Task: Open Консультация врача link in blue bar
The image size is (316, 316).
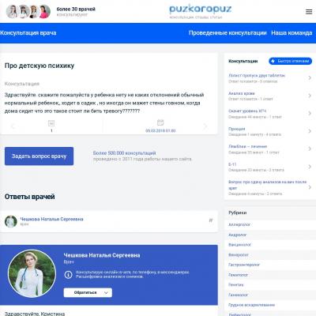Action: point(28,33)
